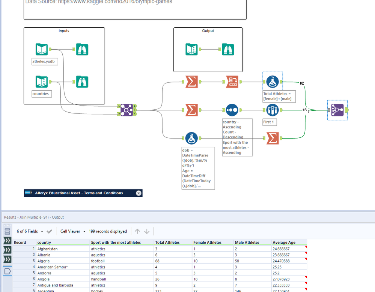375x292 pixels.
Task: Open the Cell Viewer dropdown
Action: point(73,231)
